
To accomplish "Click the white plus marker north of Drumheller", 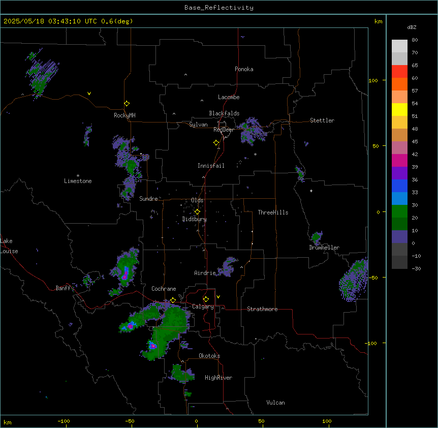I will [x=311, y=191].
